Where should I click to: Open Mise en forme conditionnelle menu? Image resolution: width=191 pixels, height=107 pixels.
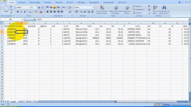[102, 10]
